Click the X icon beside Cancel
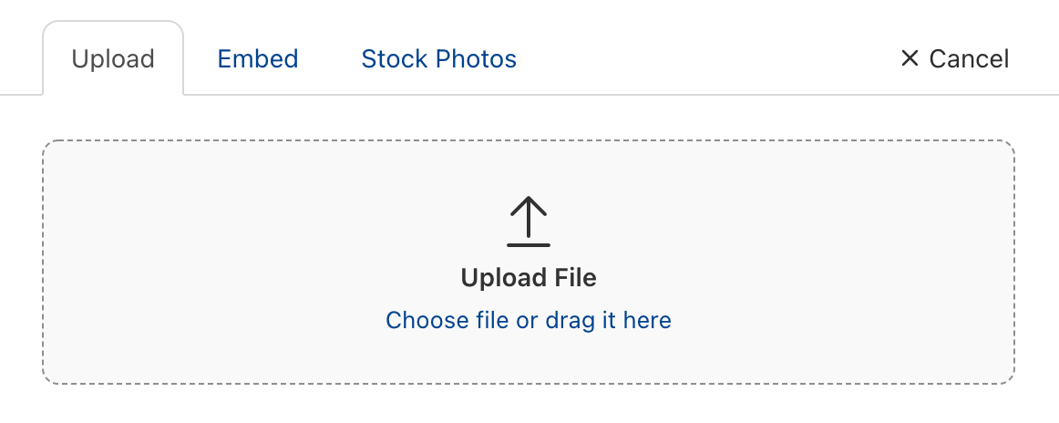Viewport: 1059px width, 423px height. tap(910, 59)
